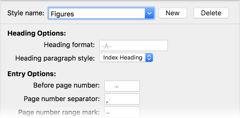Click the Heading format field

tap(134, 45)
